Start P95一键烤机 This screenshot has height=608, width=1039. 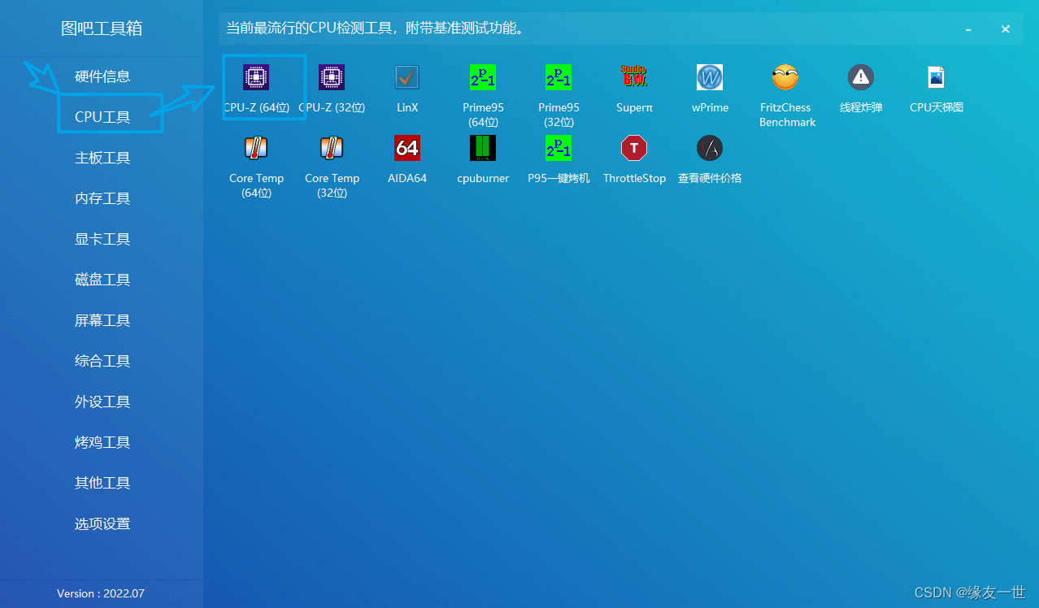559,160
